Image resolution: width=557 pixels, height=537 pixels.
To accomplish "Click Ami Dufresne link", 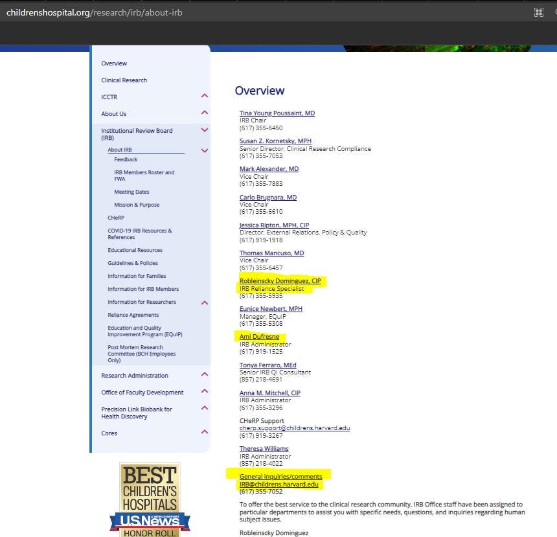I will (259, 337).
